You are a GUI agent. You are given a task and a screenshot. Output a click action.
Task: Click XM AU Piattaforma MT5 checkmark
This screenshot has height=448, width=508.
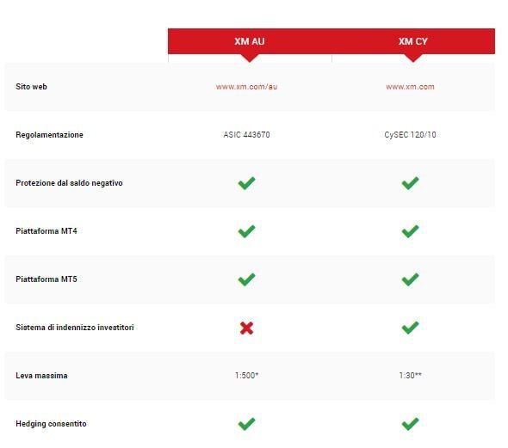(246, 279)
